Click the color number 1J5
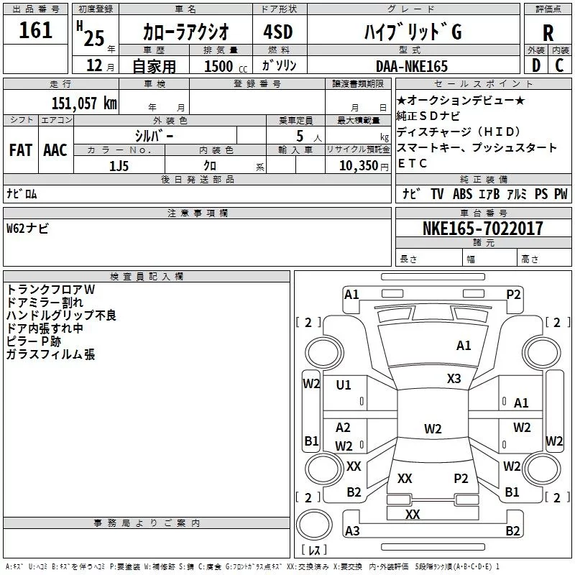Screen dimensions: 575x575 coord(119,165)
